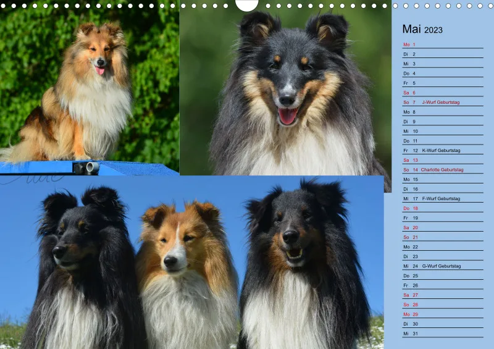Image resolution: width=494 pixels, height=349 pixels.
Task: Click the tricolor sheltie portrait with open mouth
Action: [285, 91]
